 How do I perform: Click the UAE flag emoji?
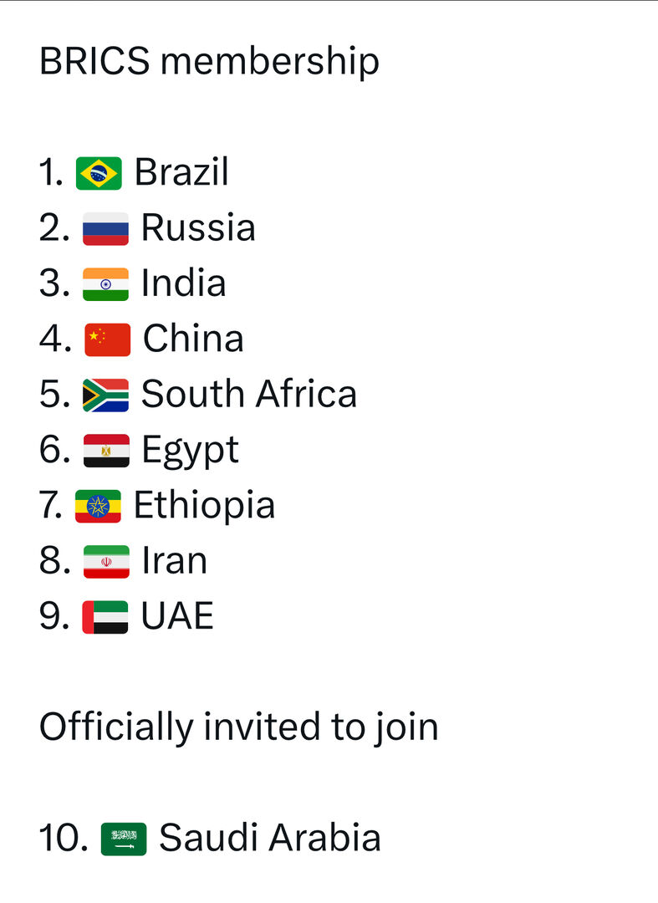click(x=105, y=617)
